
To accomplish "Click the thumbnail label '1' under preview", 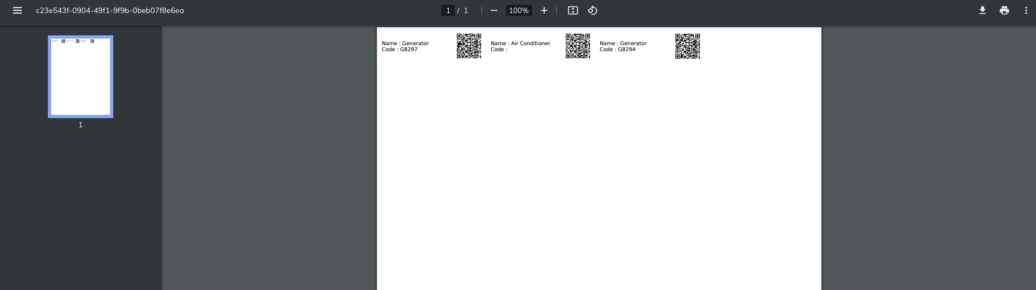I will click(x=81, y=125).
